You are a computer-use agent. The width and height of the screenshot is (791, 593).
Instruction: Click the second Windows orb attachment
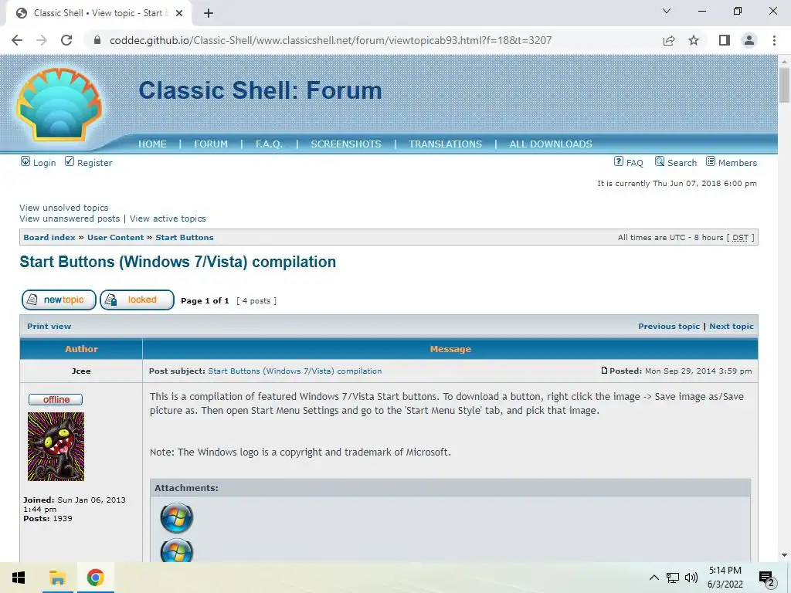[x=177, y=550]
